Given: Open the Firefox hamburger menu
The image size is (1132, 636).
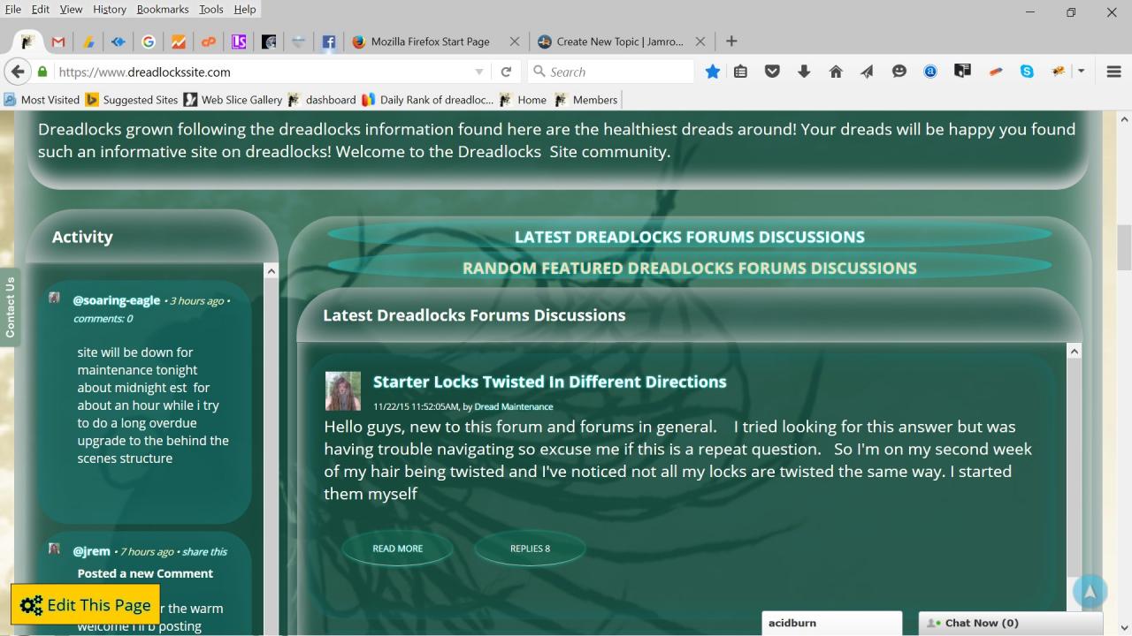Looking at the screenshot, I should 1113,72.
